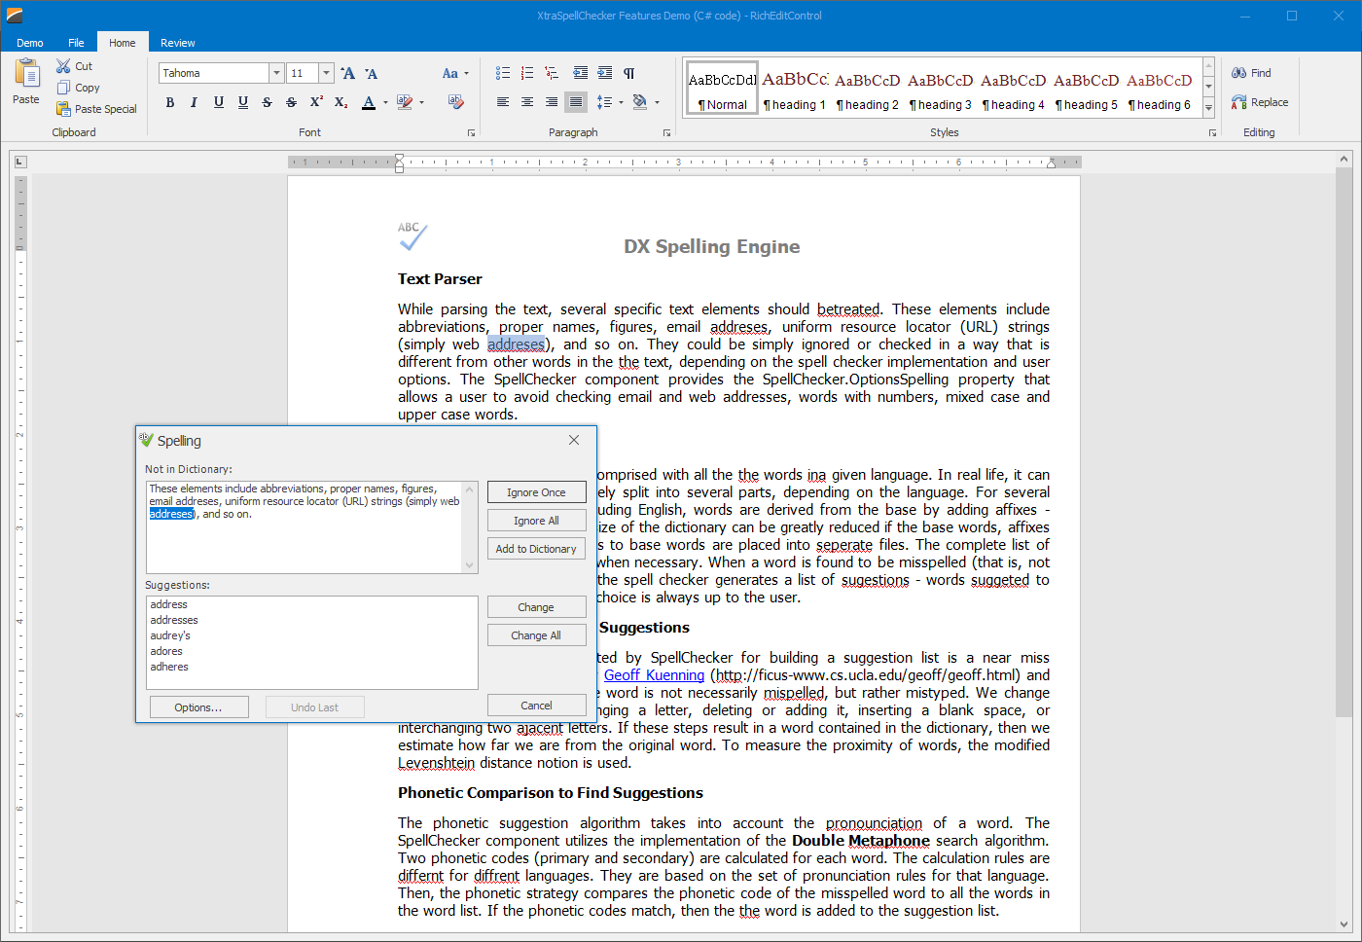Open the Demo menu
Screen dimensions: 1362x942
[29, 43]
